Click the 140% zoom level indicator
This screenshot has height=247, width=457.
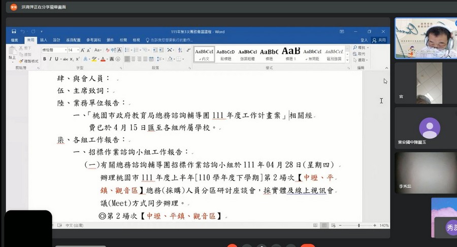384,225
